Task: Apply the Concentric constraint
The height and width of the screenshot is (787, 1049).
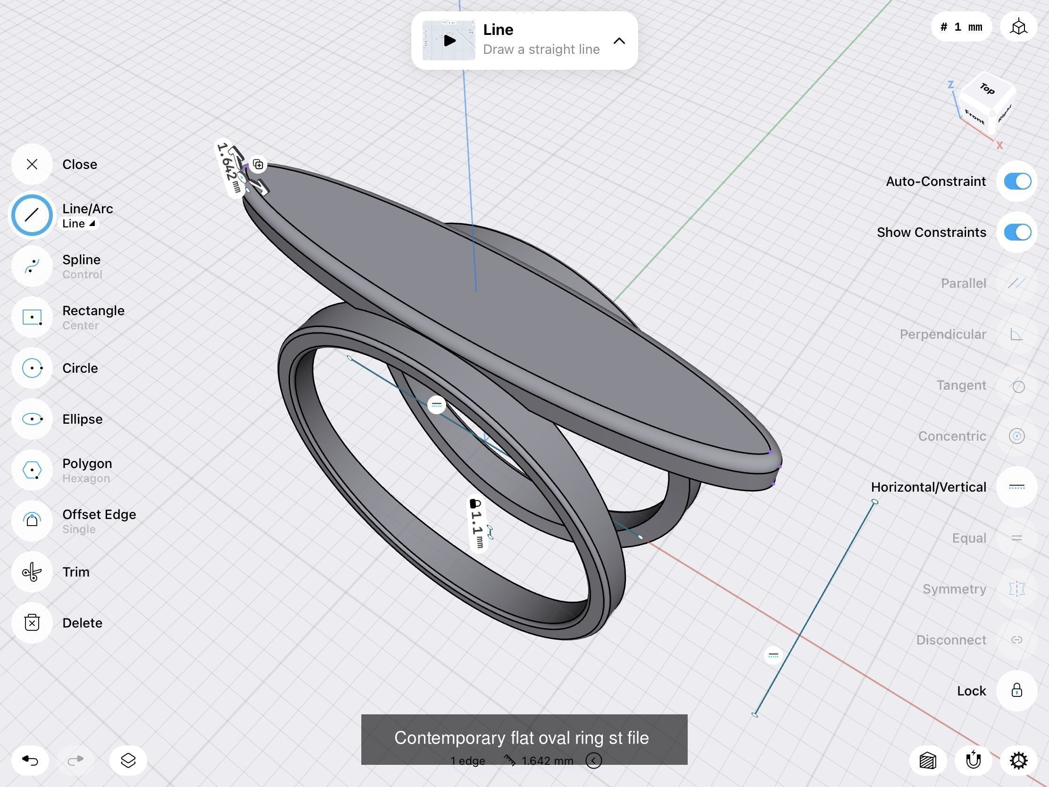Action: click(x=1017, y=436)
